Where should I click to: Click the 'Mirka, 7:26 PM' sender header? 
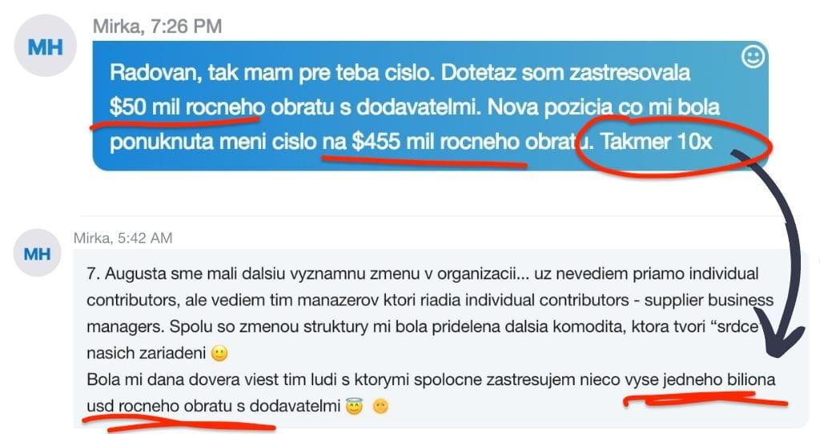(158, 26)
